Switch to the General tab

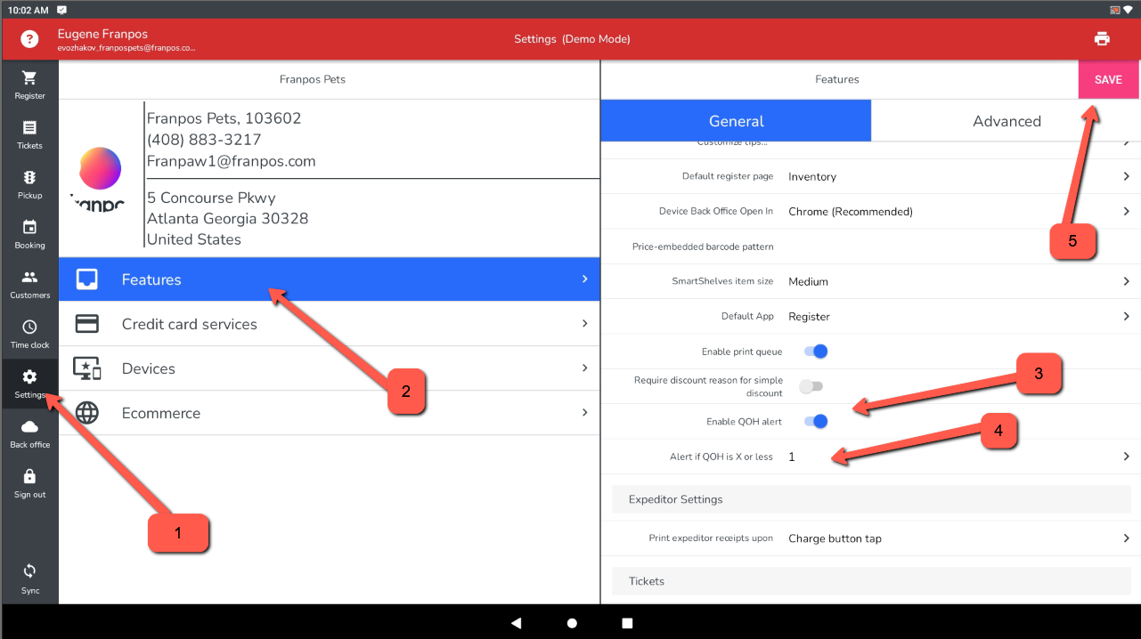(x=736, y=121)
